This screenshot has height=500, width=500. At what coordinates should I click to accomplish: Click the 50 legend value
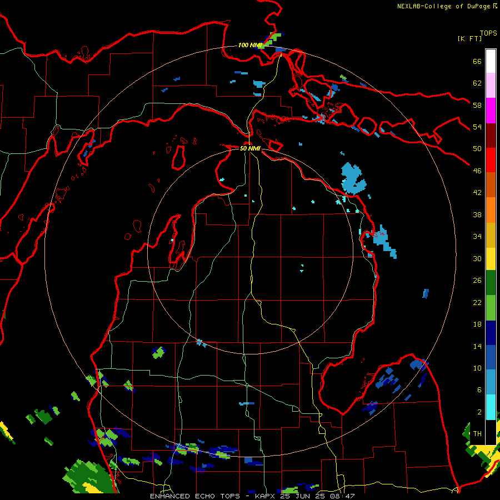point(477,148)
